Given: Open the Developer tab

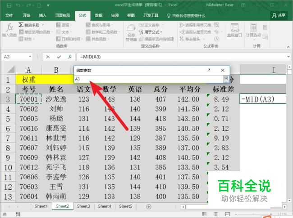Looking at the screenshot, I should 151,15.
